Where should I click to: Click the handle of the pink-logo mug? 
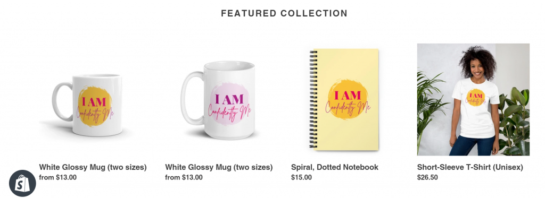click(x=191, y=99)
